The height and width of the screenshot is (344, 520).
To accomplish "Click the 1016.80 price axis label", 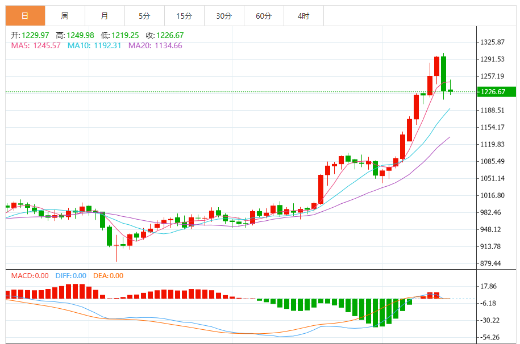I will tap(493, 195).
